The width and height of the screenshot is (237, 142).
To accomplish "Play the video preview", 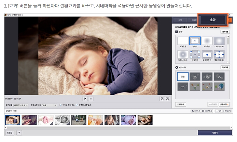I will point(85,99).
